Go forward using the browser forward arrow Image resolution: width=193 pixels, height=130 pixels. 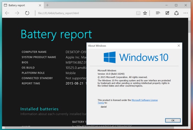[x=17, y=13]
